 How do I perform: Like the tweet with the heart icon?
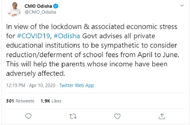pos(118,116)
